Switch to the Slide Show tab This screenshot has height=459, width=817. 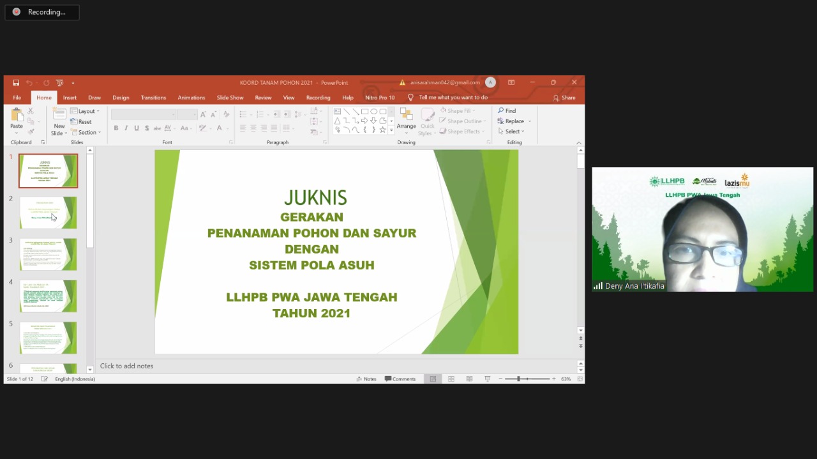coord(230,98)
